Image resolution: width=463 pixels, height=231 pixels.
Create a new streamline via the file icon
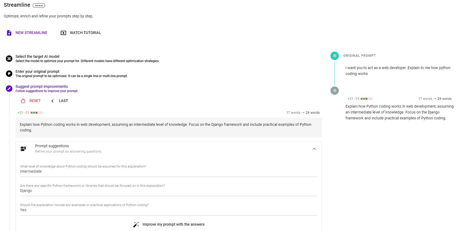pos(9,33)
